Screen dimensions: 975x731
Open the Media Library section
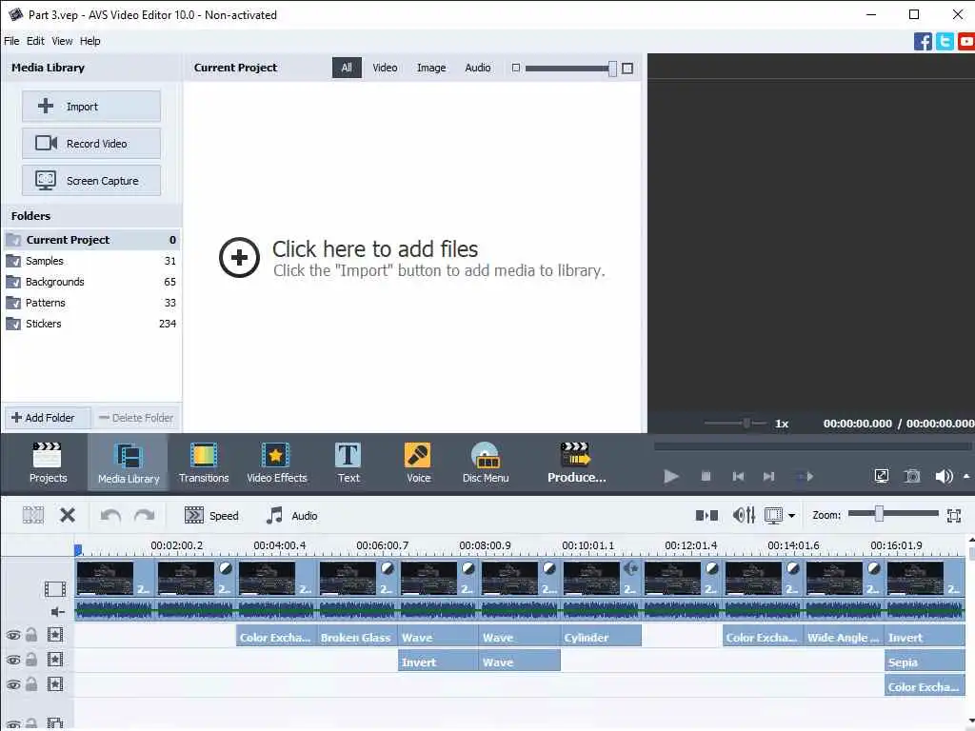point(129,463)
